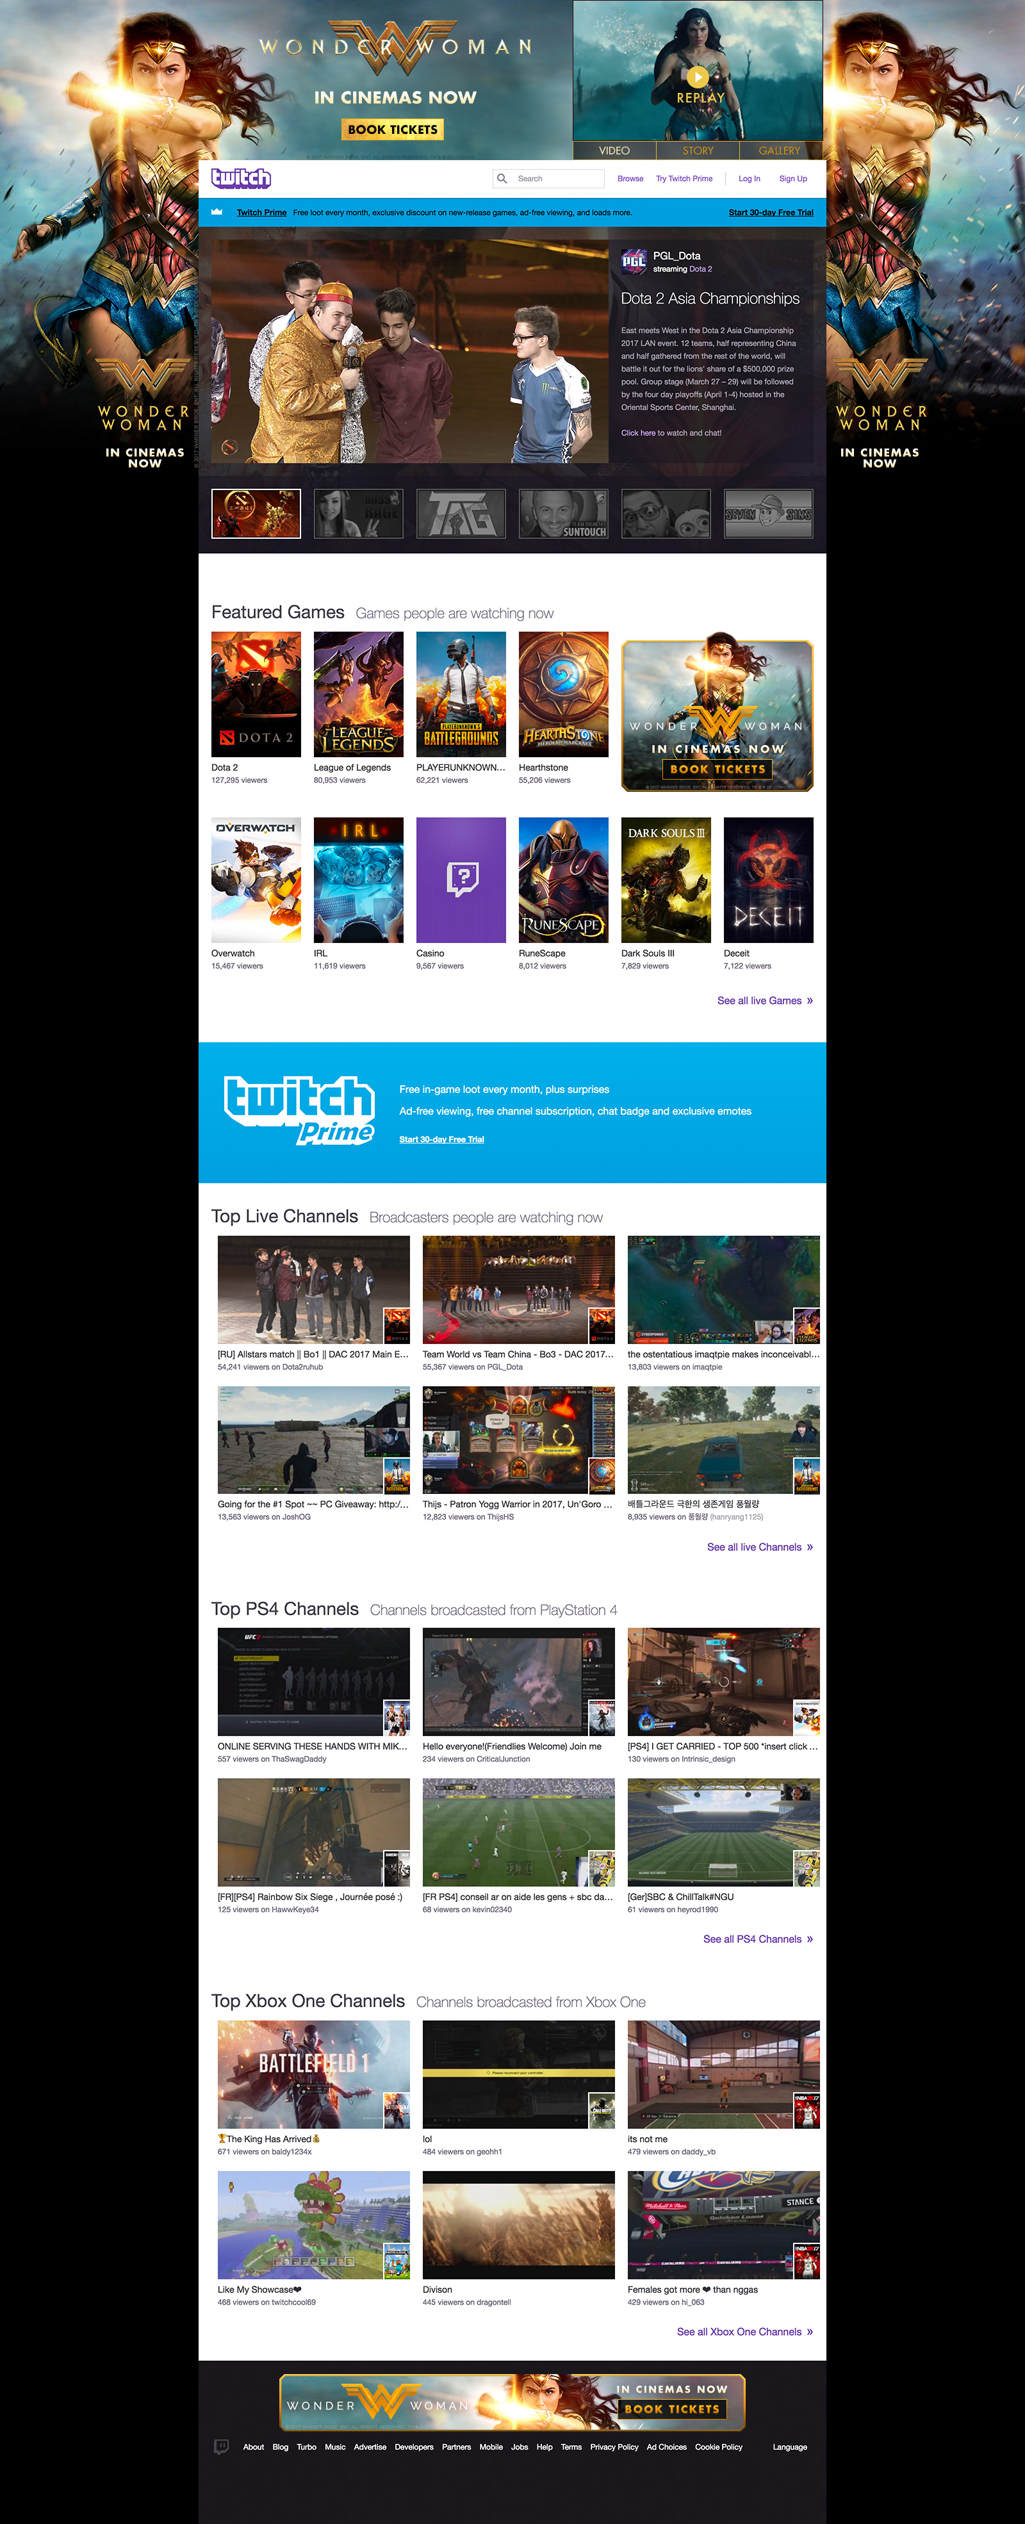This screenshot has height=2524, width=1025.
Task: Open the Dota 2 game cover
Action: 257,694
